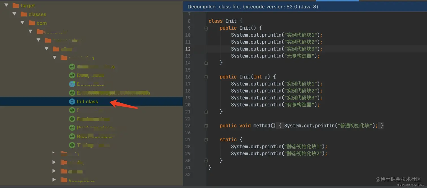Click the println "无参构造器" on line 13
The height and width of the screenshot is (188, 427).
(x=275, y=56)
